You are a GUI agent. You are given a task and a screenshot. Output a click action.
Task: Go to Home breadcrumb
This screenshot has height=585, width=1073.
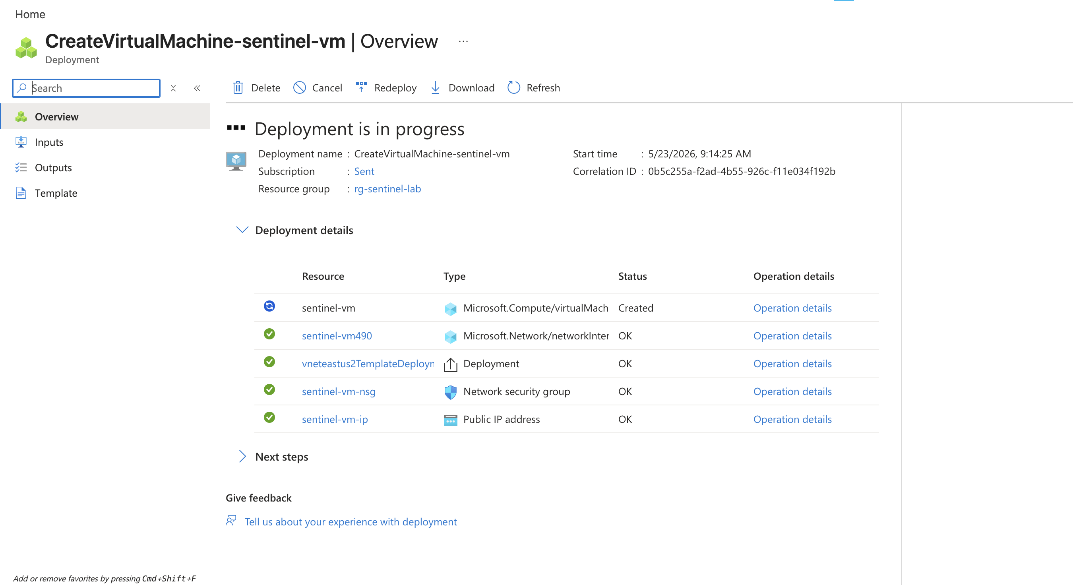30,14
